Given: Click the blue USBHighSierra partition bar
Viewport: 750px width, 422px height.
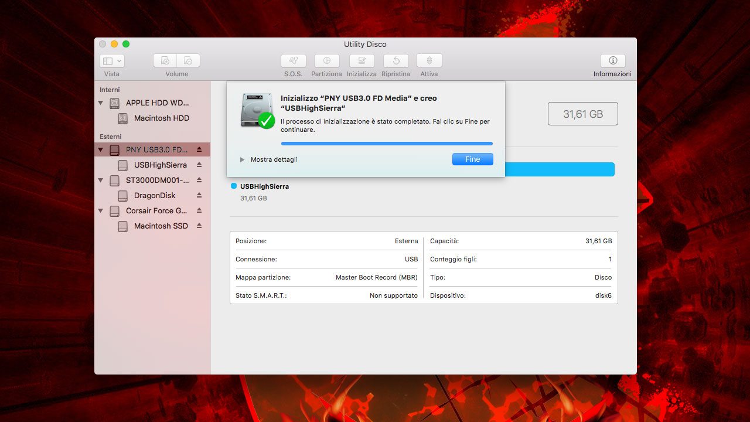Looking at the screenshot, I should [x=559, y=169].
